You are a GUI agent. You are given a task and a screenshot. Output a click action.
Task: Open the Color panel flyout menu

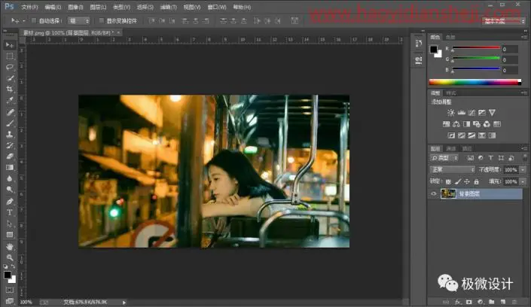tap(524, 37)
